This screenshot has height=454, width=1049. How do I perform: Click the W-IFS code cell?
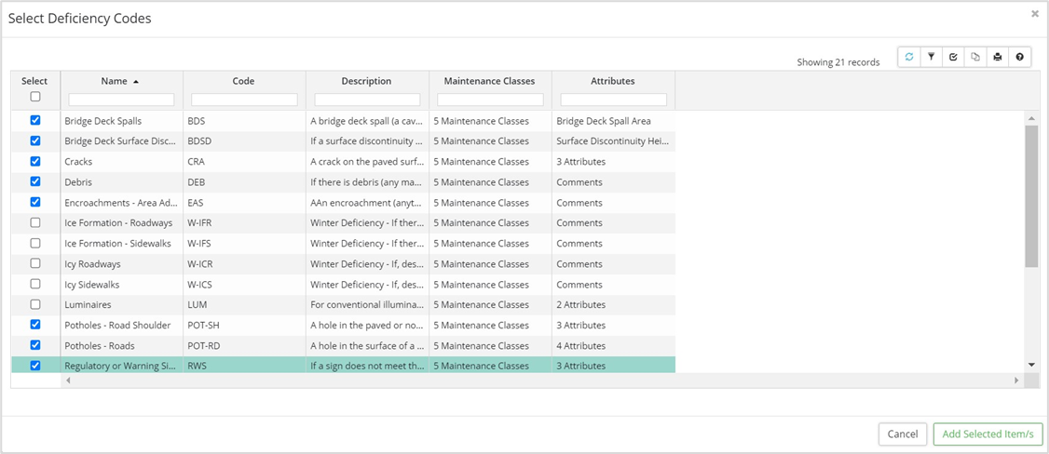[245, 244]
